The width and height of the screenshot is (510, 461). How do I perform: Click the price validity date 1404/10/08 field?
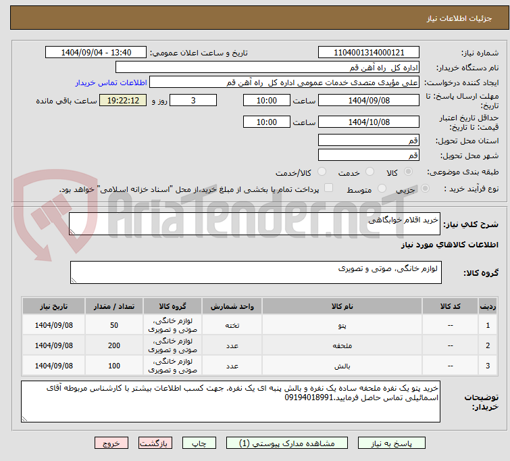(x=369, y=122)
